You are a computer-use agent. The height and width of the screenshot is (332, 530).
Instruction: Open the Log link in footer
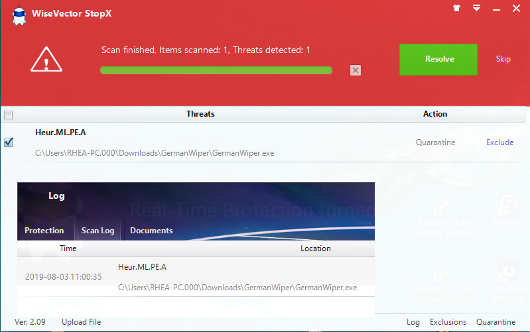413,322
